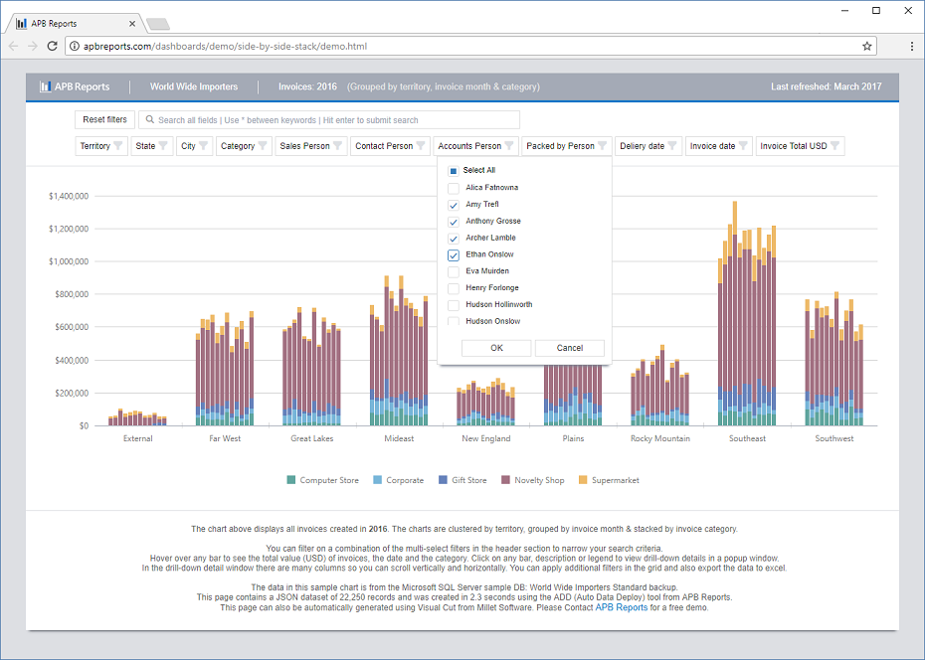Click the APB Reports header title
Image resolution: width=925 pixels, height=660 pixels.
(82, 86)
